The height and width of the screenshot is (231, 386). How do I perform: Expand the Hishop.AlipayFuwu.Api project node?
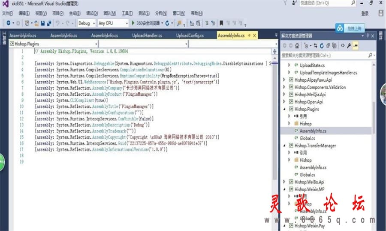[284, 80]
